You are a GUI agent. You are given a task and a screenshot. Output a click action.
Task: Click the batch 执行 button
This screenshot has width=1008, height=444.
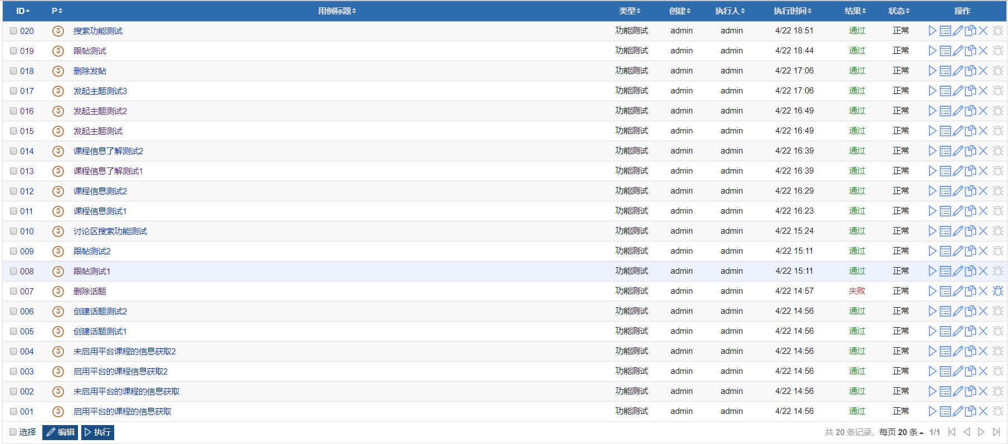[x=97, y=432]
